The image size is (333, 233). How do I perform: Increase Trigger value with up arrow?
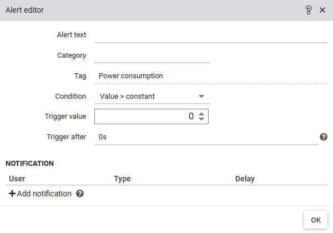click(x=201, y=114)
